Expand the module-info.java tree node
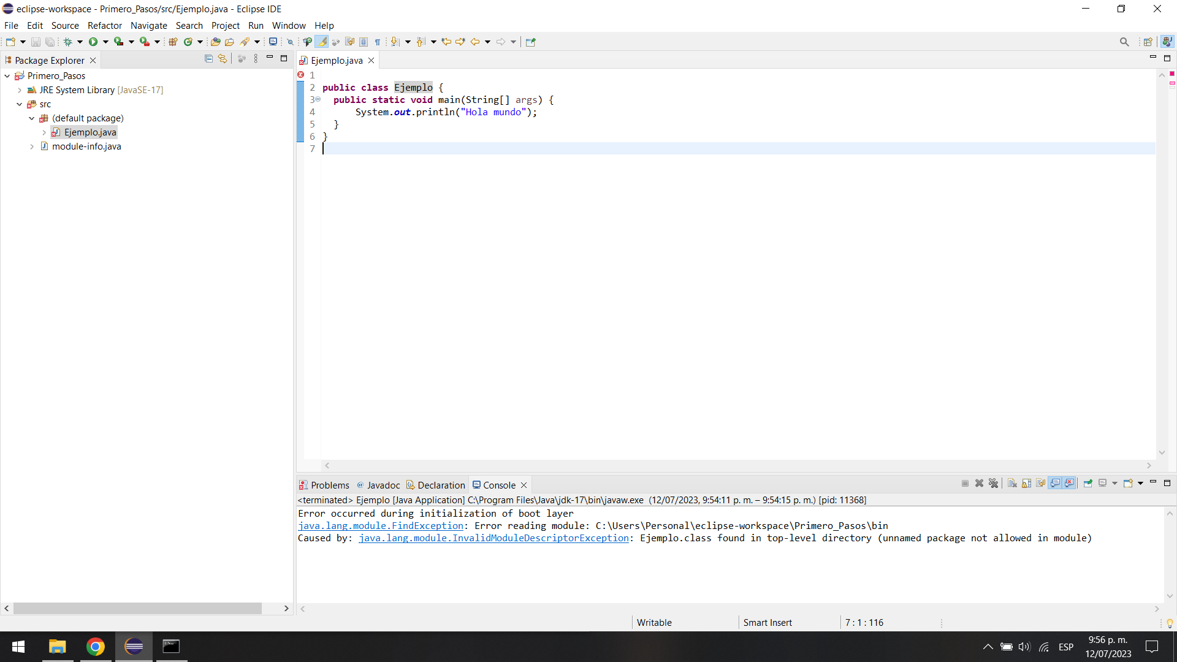 pos(32,146)
